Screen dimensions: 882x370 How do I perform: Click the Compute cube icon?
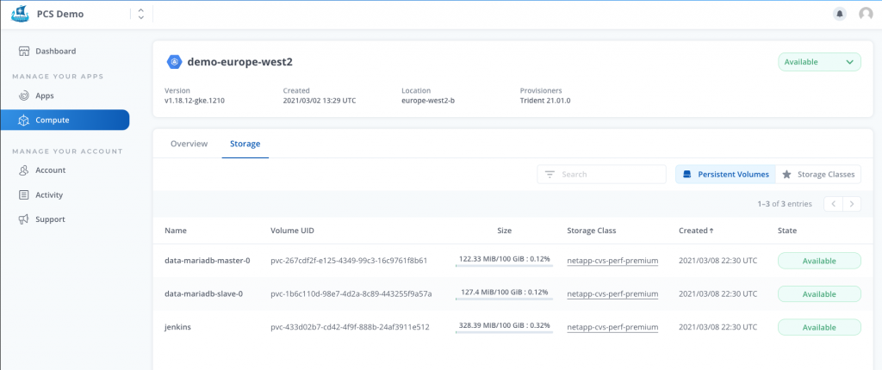pos(23,120)
